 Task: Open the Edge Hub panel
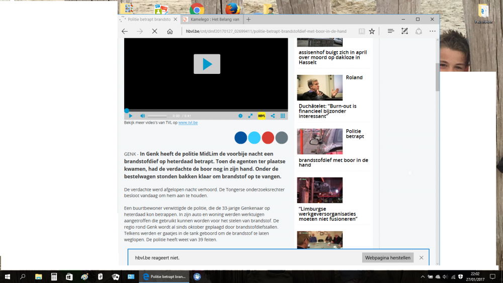391,31
